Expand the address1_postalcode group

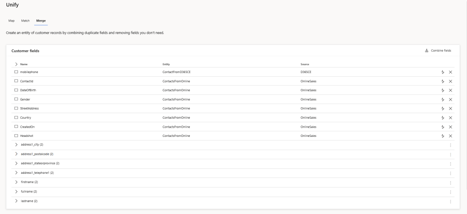(16, 154)
